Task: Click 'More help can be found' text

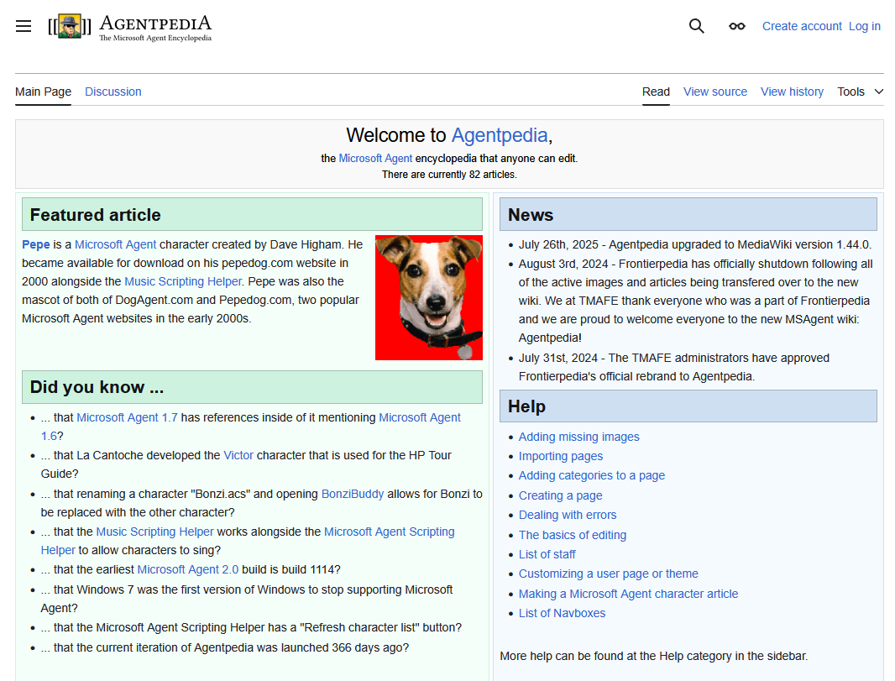Action: pos(653,656)
